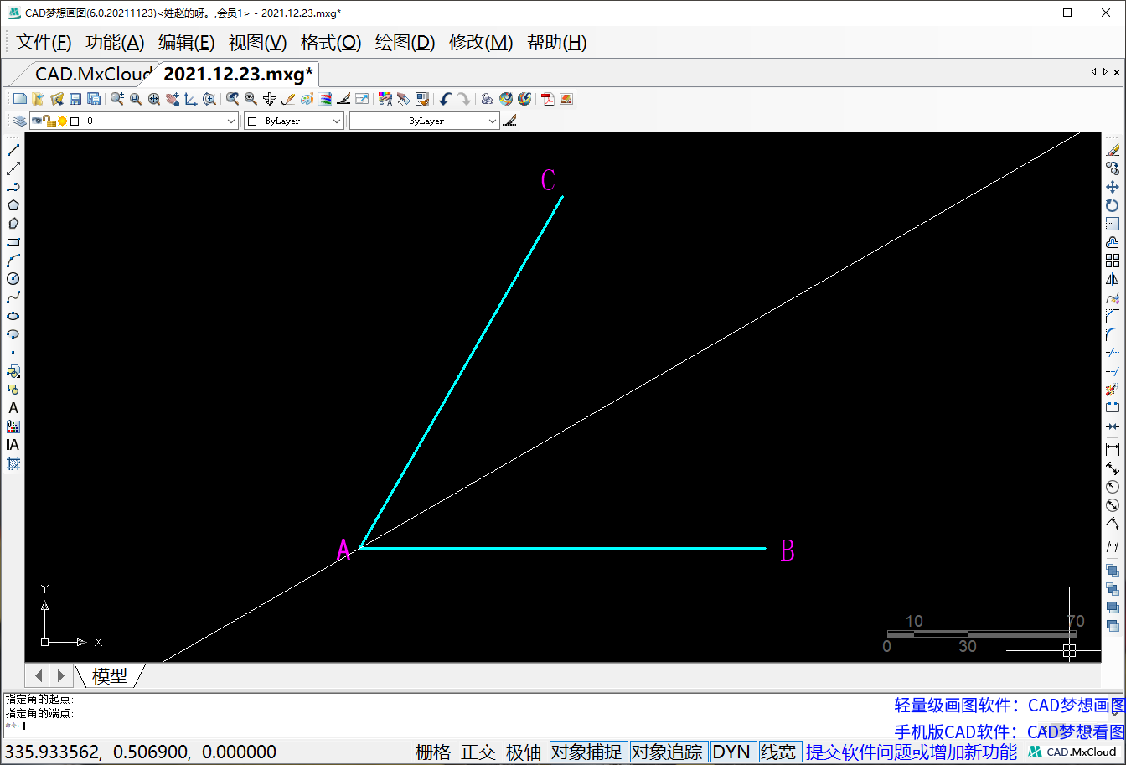Viewport: 1126px width, 765px height.
Task: Select the multiline text IA tool
Action: coord(13,445)
